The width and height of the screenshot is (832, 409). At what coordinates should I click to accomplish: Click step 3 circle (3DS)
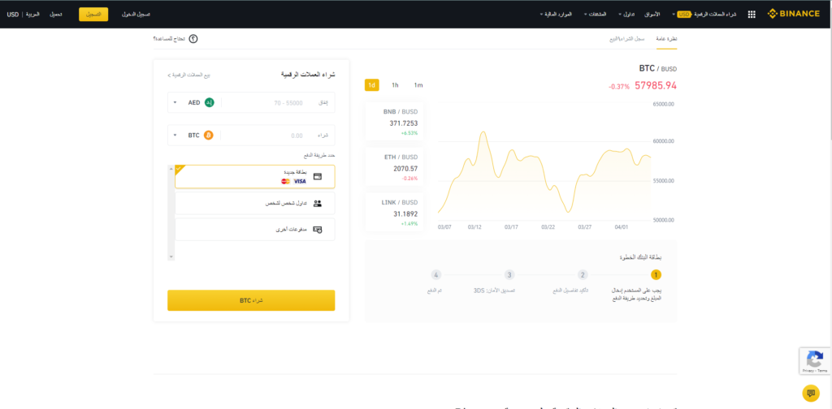[x=509, y=274]
